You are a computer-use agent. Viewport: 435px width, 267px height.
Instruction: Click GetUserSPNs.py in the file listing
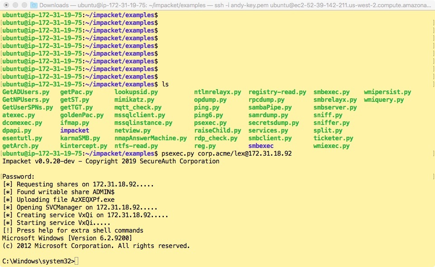point(28,107)
